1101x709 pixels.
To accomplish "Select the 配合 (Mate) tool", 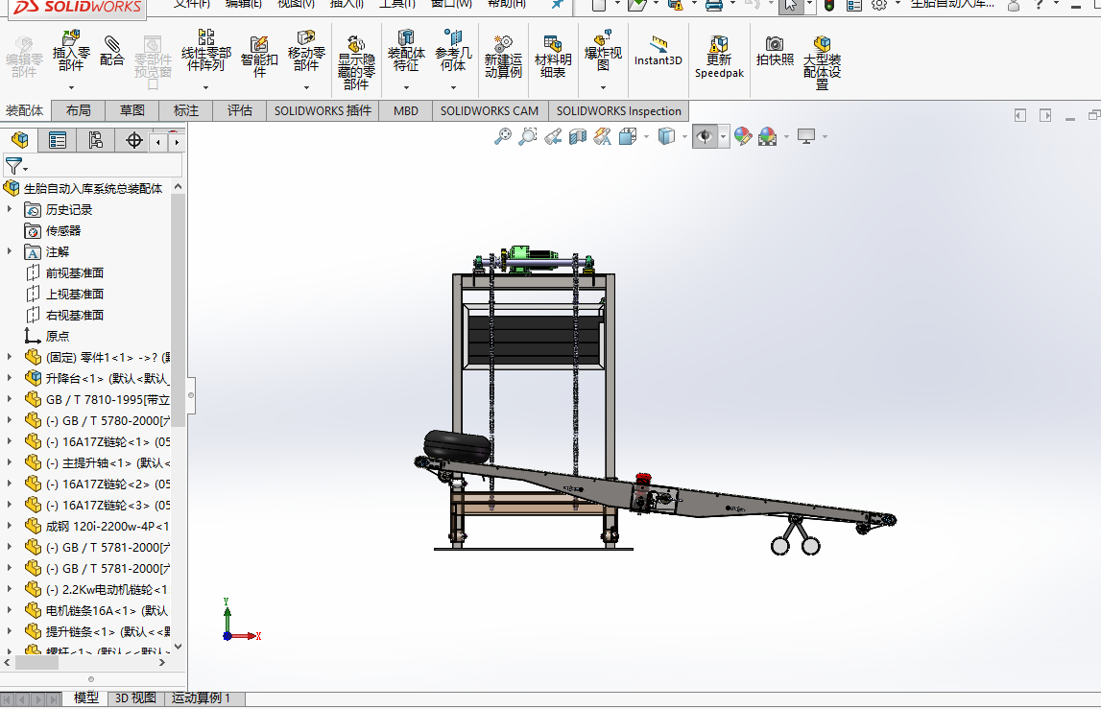I will (x=111, y=51).
